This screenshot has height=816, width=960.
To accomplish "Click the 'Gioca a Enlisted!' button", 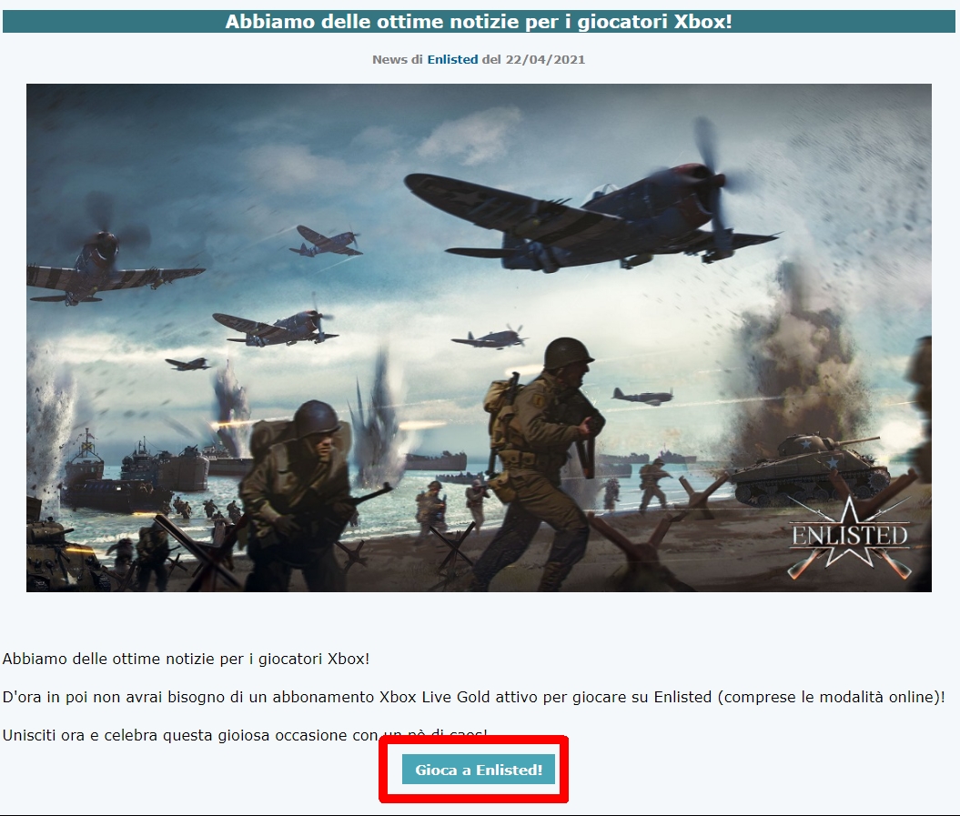I will (x=478, y=770).
